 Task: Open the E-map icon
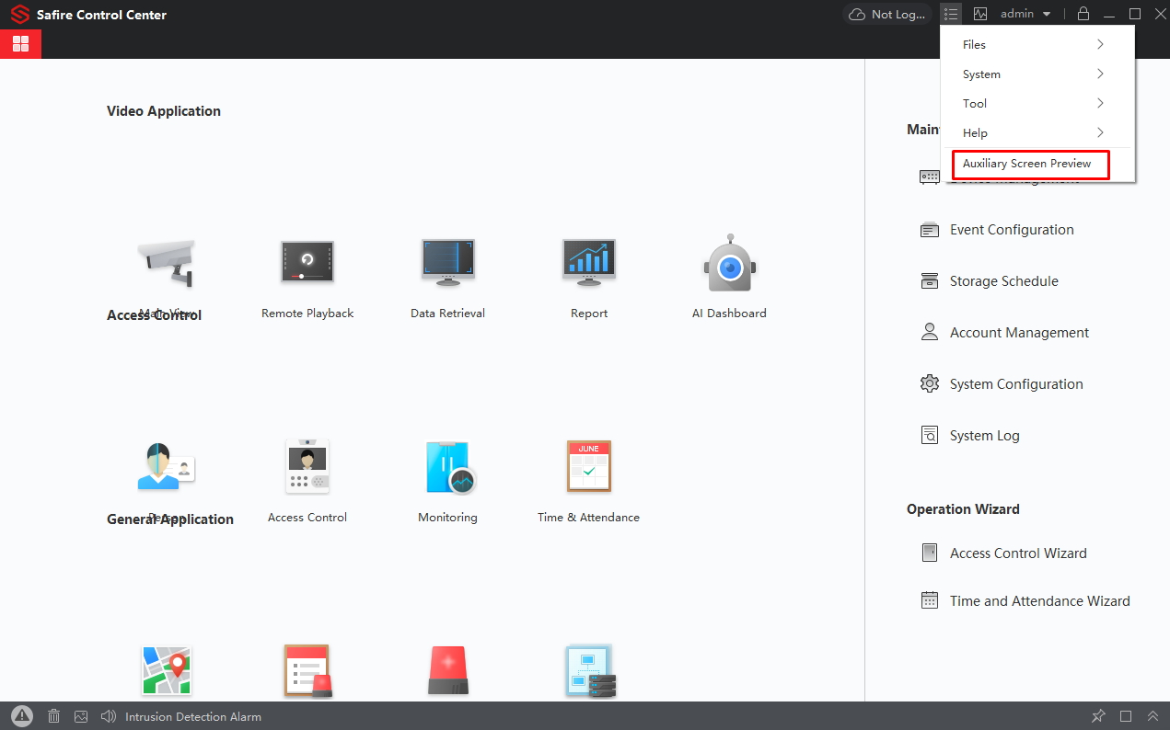point(167,670)
